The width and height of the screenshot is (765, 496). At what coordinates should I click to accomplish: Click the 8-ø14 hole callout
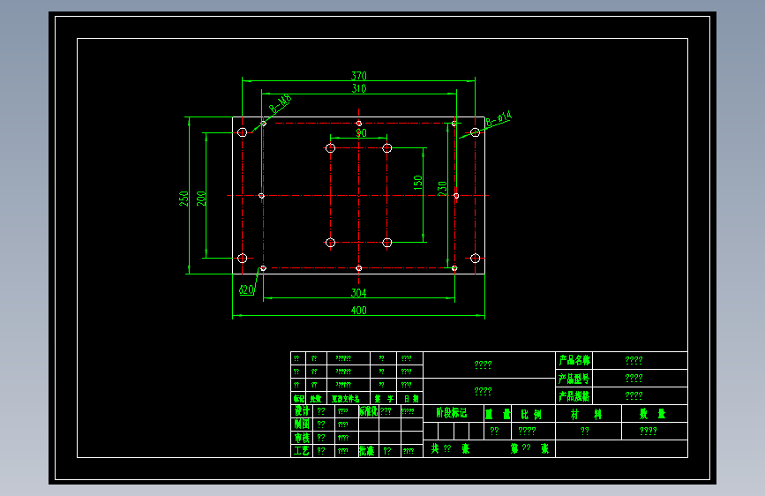pos(499,118)
